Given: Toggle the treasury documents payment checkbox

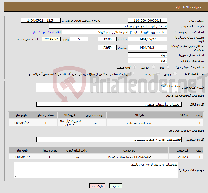Looking at the screenshot, I should click(x=132, y=73).
